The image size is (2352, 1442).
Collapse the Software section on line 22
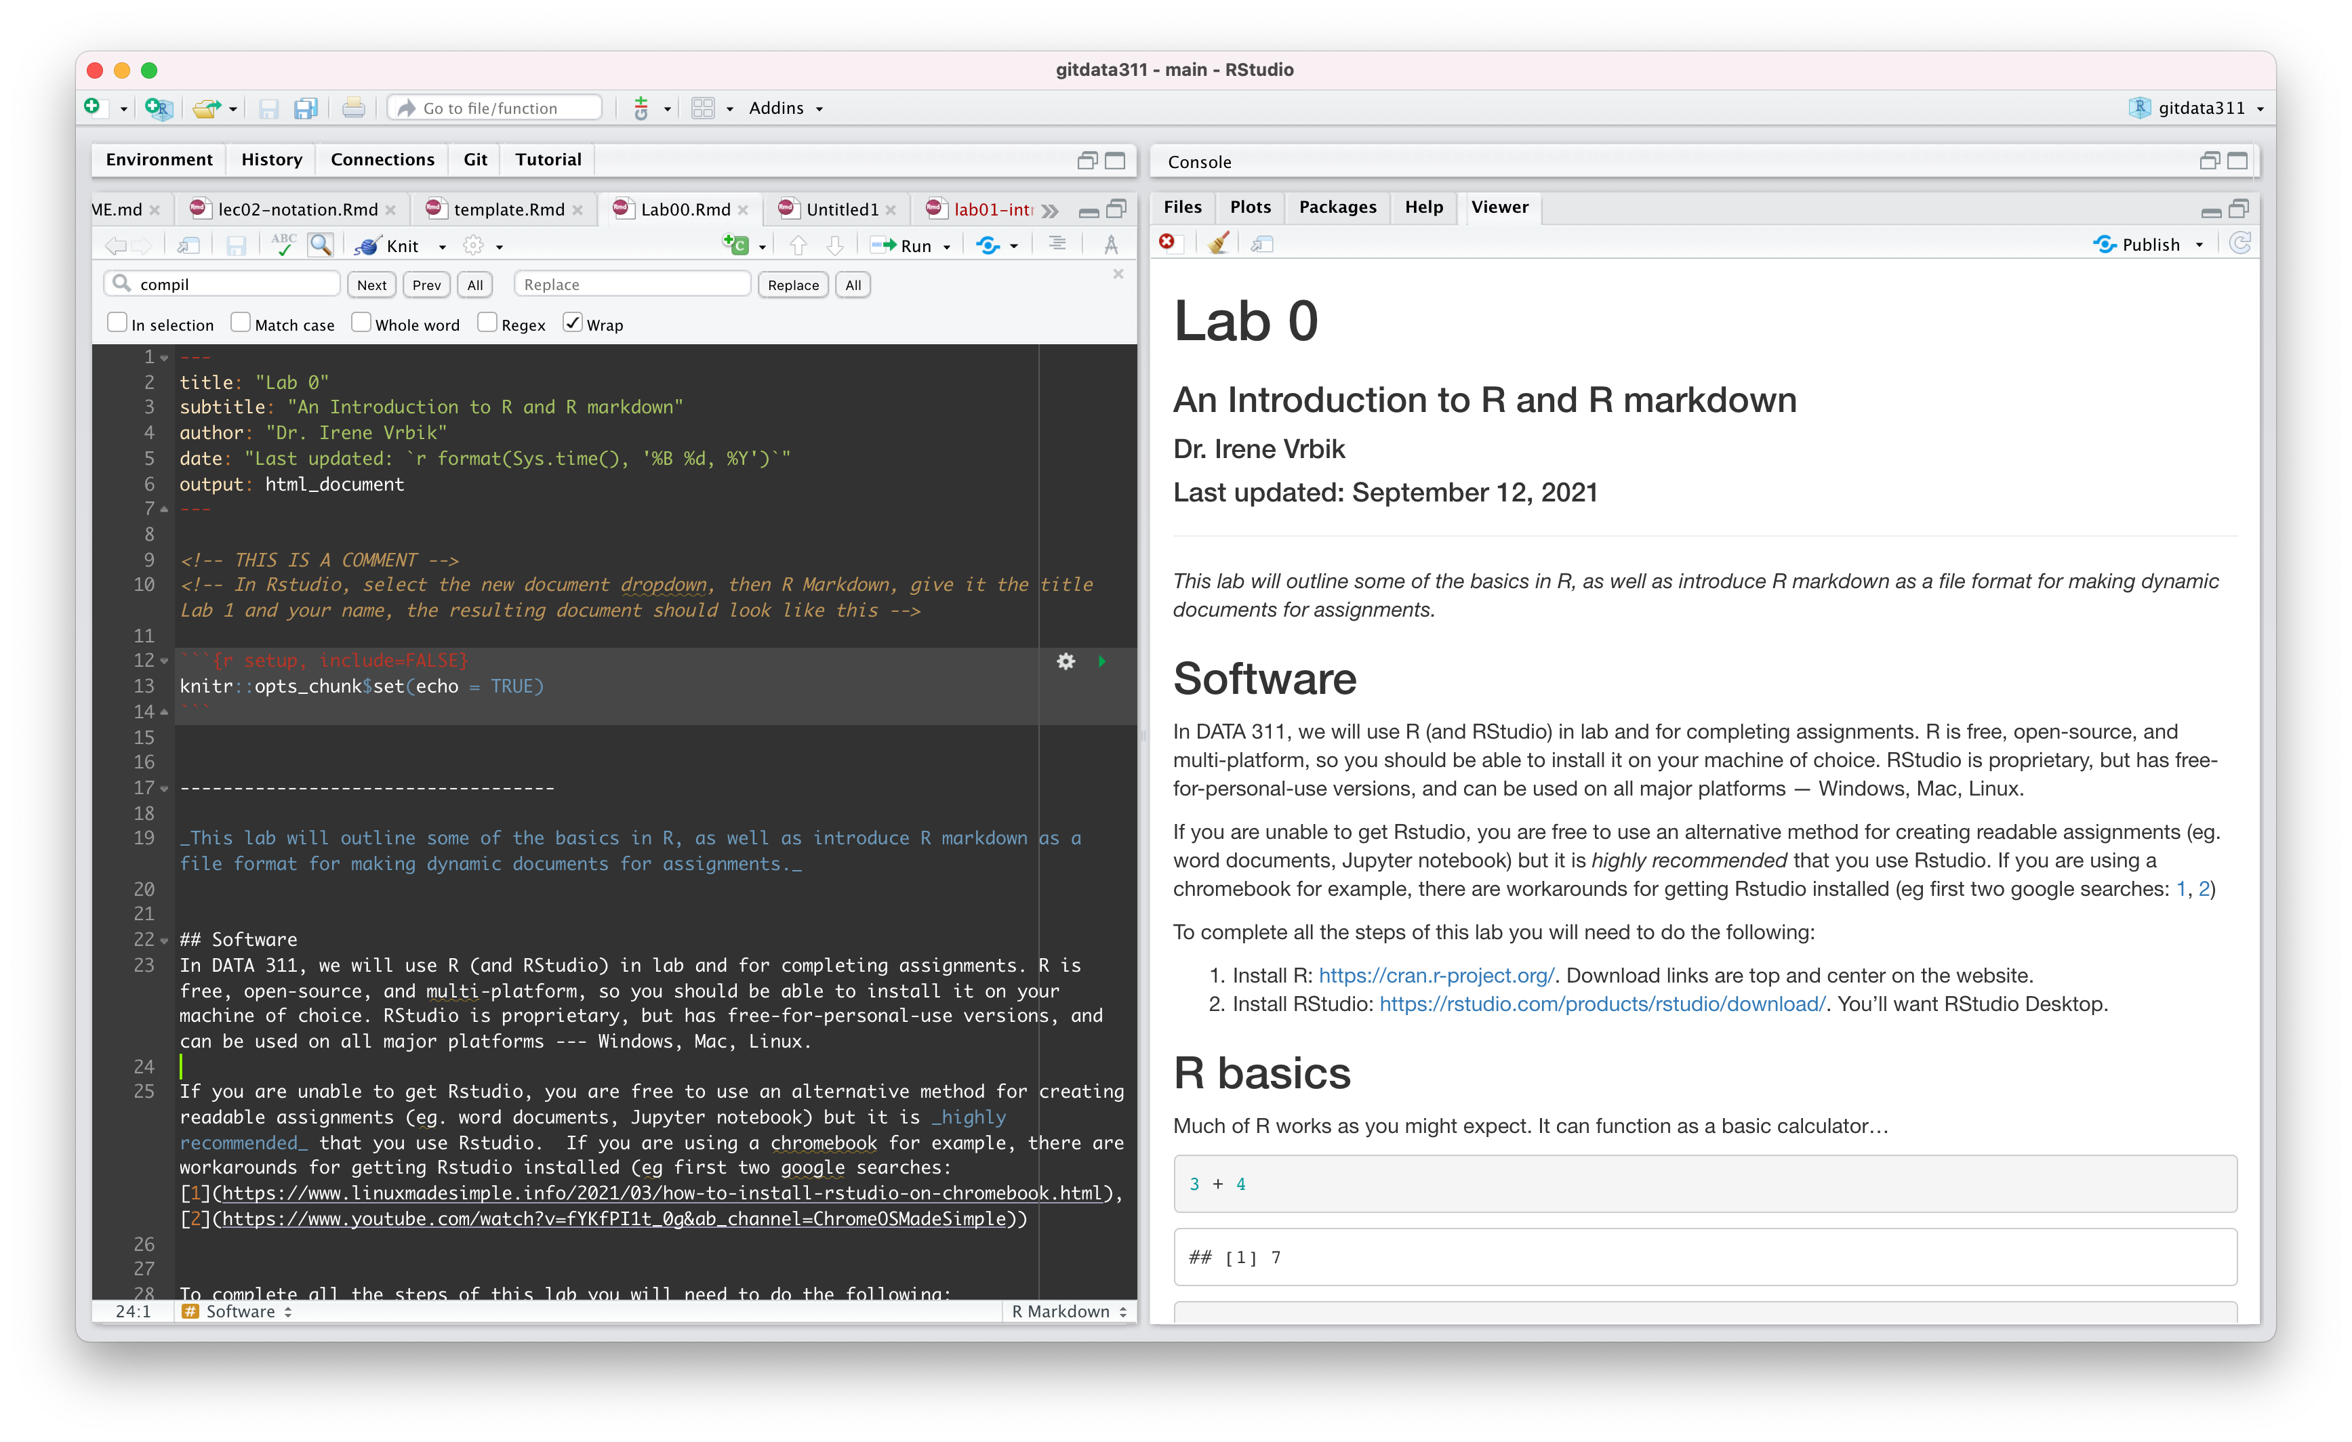coord(164,940)
